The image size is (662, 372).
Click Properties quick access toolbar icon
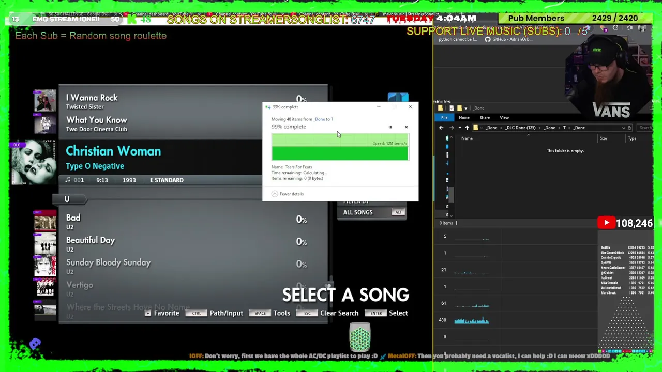(452, 108)
